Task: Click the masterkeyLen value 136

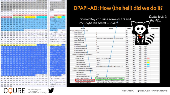Action: 97,47
